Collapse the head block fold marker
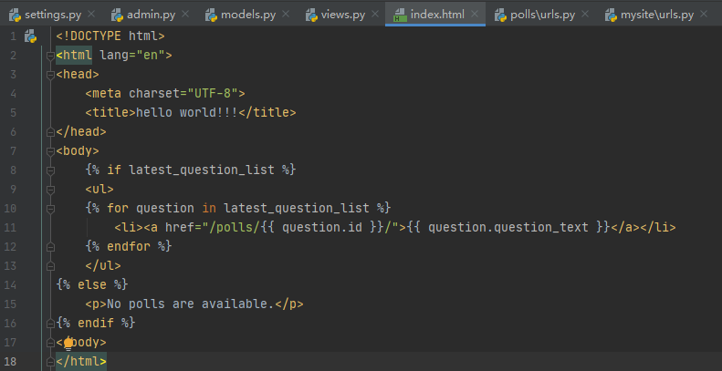The image size is (722, 371). coord(47,75)
